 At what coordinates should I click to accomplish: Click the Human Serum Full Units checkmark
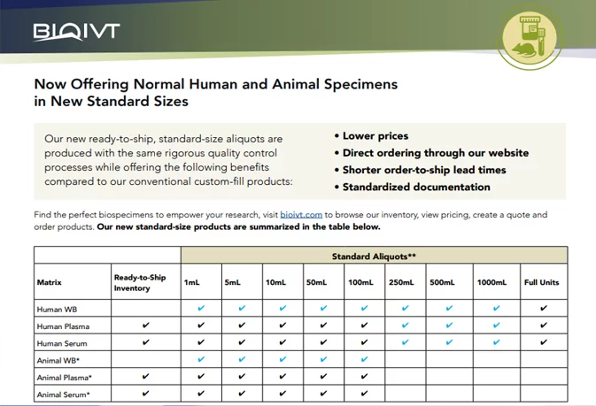click(543, 342)
